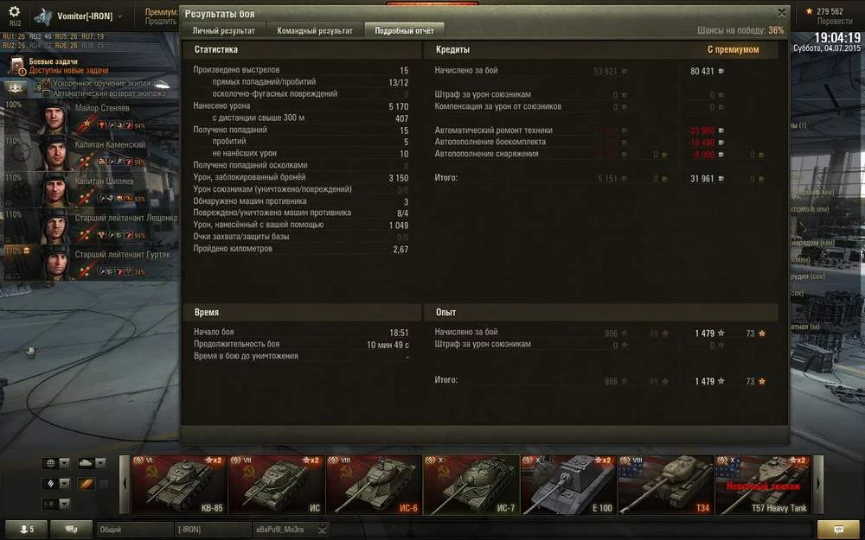This screenshot has width=865, height=540.
Task: Click the 80 431 credits value
Action: click(x=702, y=71)
